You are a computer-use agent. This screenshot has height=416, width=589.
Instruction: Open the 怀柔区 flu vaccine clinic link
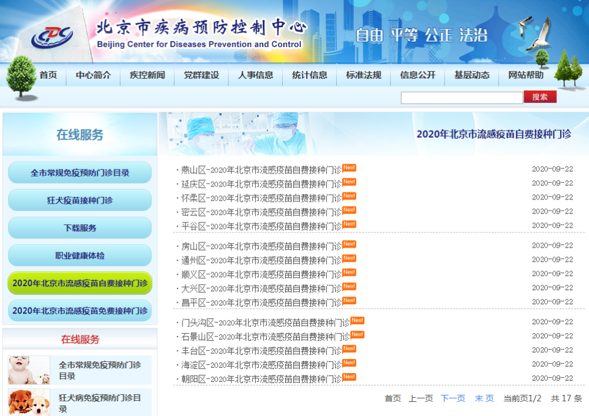pyautogui.click(x=261, y=198)
